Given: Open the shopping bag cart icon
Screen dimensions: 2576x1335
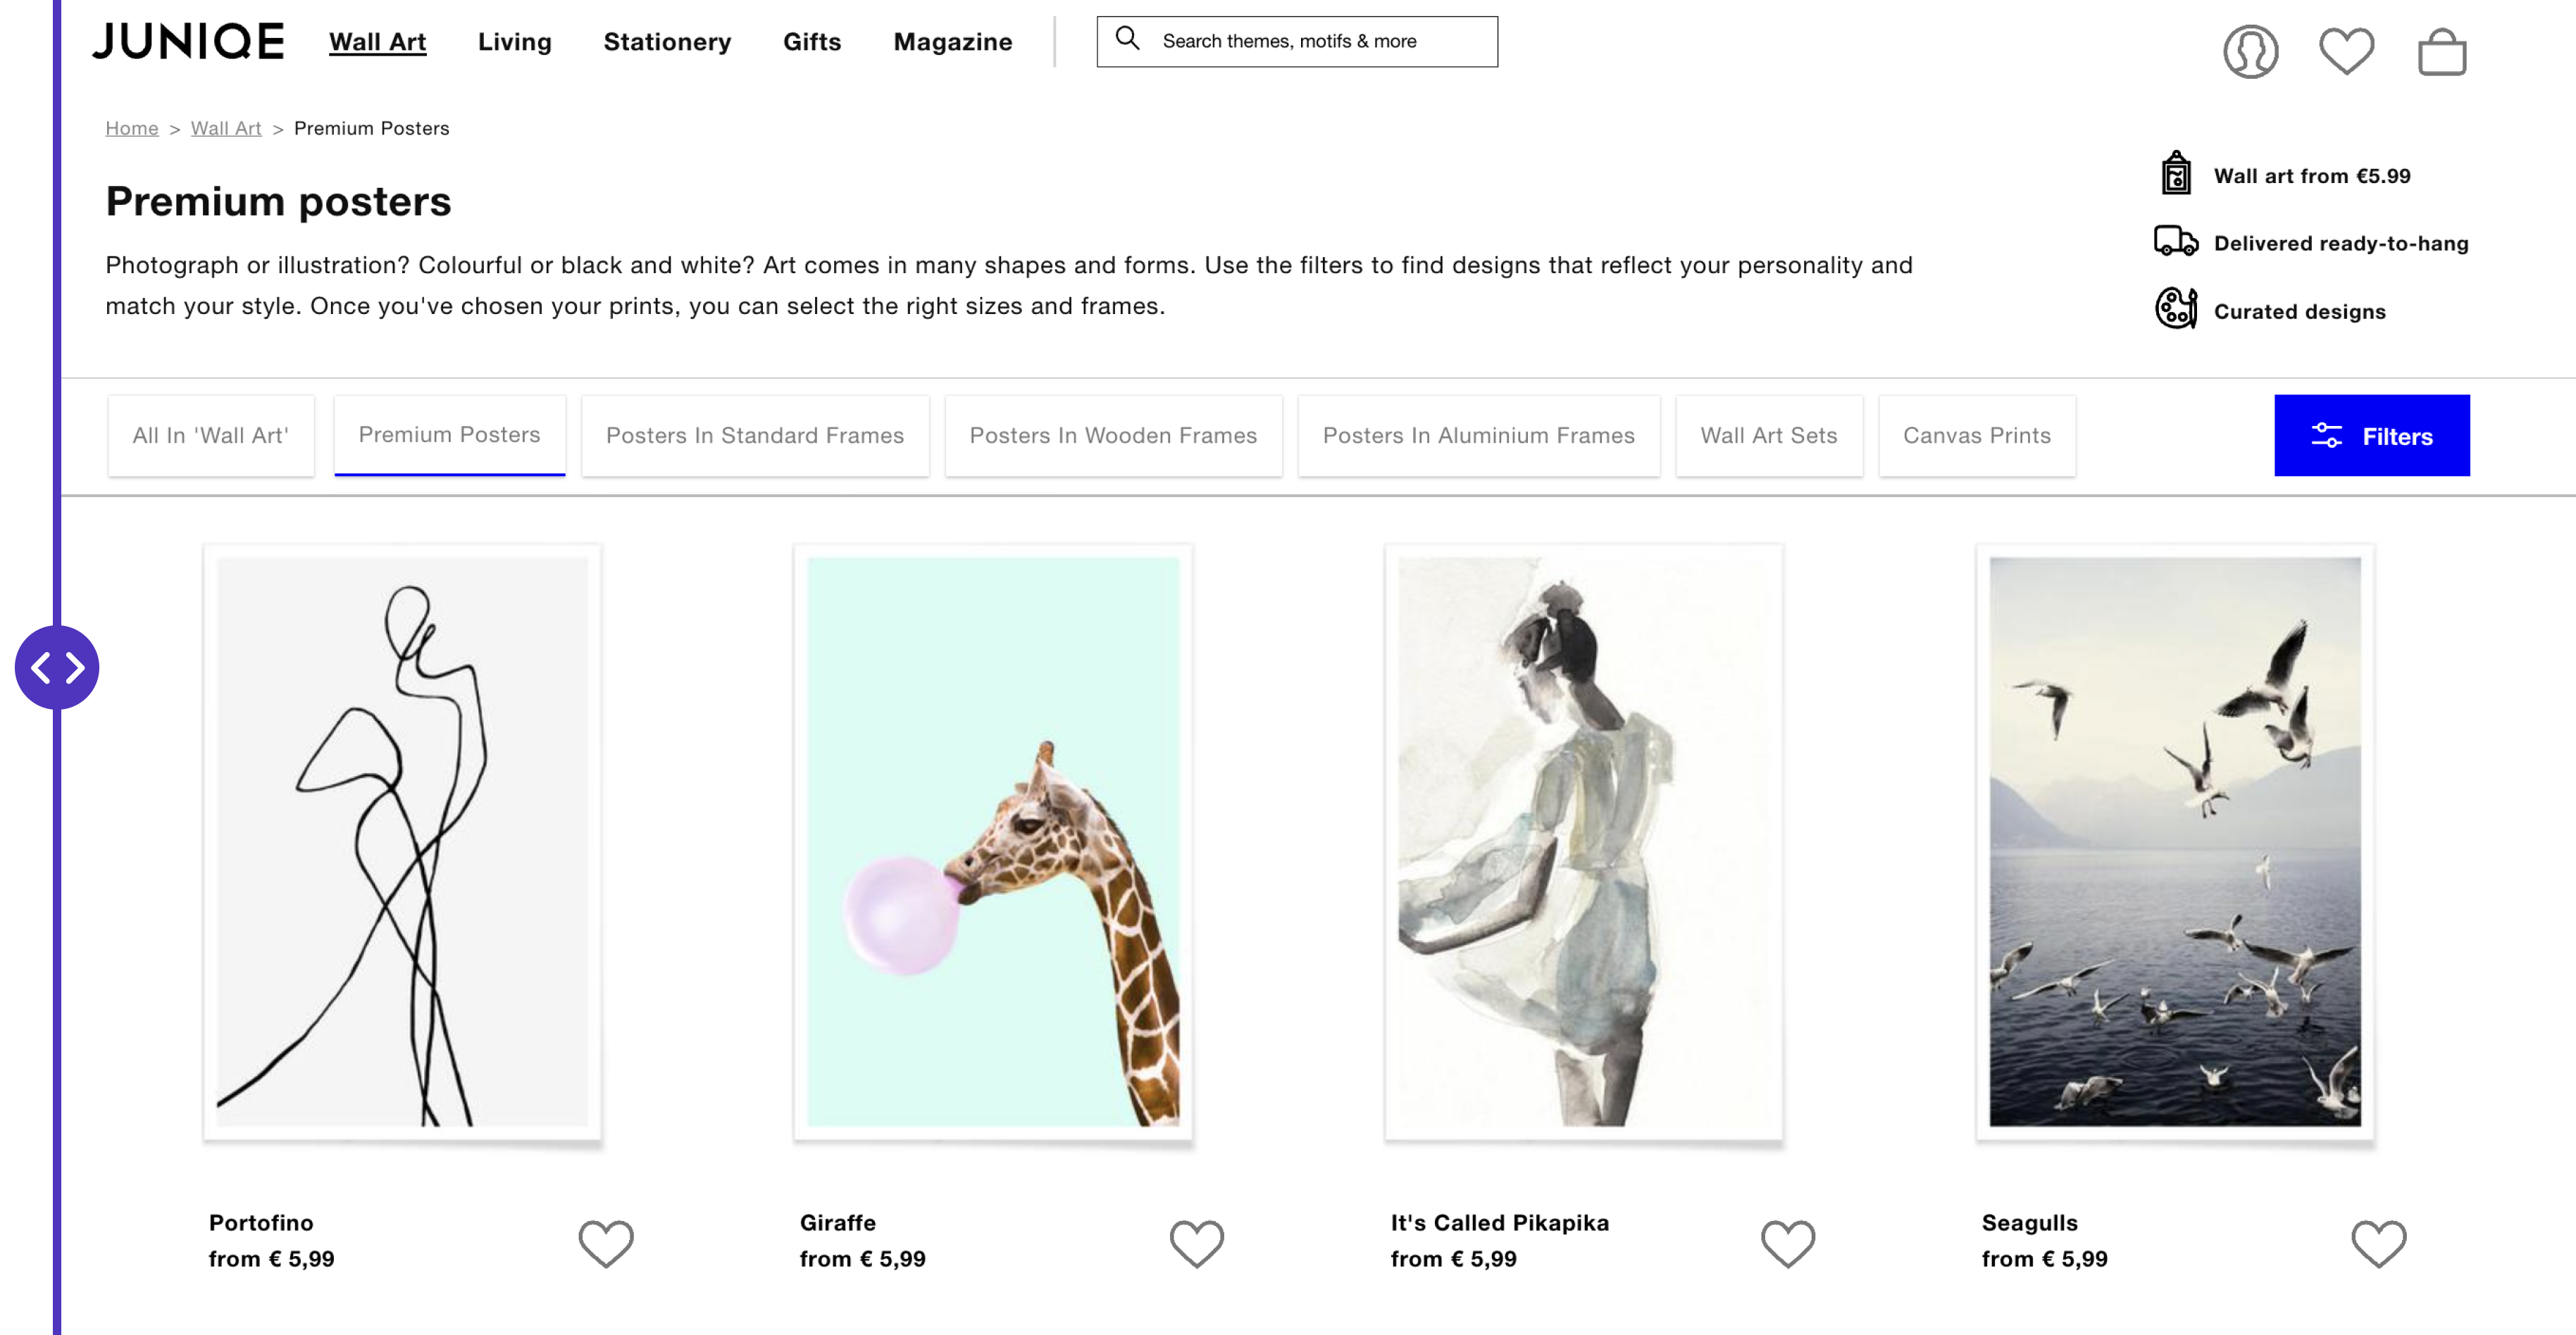Looking at the screenshot, I should pyautogui.click(x=2442, y=51).
